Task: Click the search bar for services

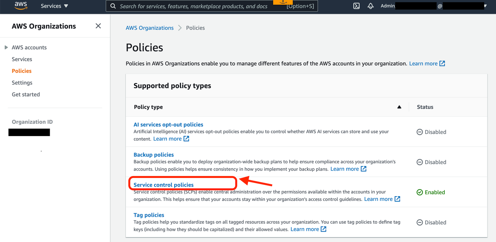Action: click(212, 6)
